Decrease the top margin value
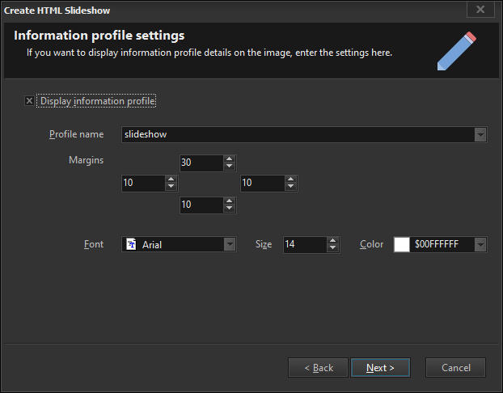 pos(230,167)
